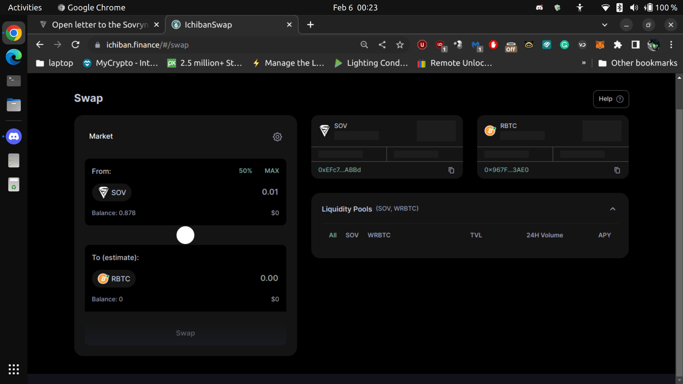Click the swap direction circle button

[x=185, y=235]
